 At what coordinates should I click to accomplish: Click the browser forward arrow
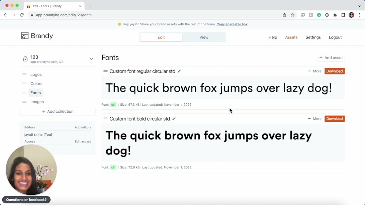tap(14, 15)
